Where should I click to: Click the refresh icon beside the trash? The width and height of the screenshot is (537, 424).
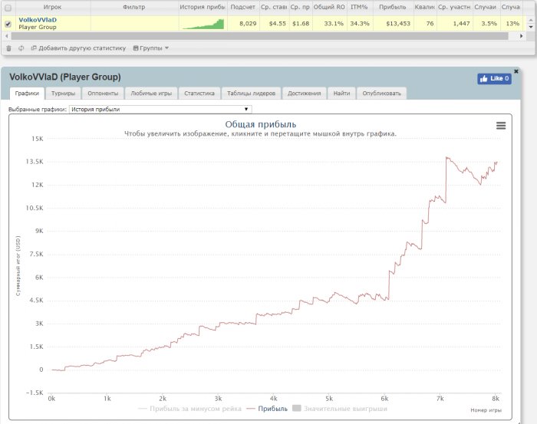click(21, 48)
